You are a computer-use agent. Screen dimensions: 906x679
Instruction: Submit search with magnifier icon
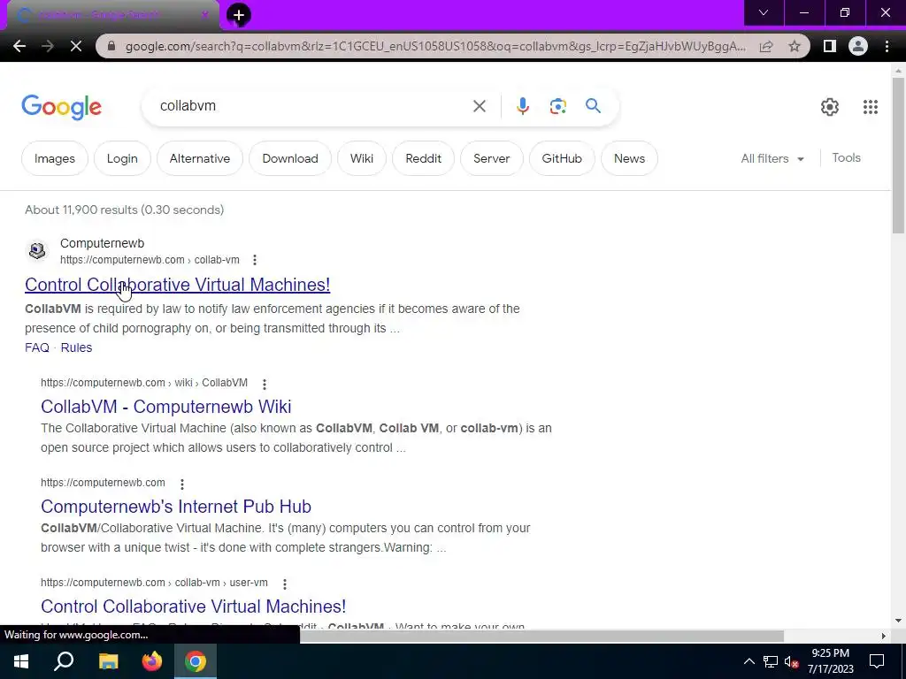point(593,106)
